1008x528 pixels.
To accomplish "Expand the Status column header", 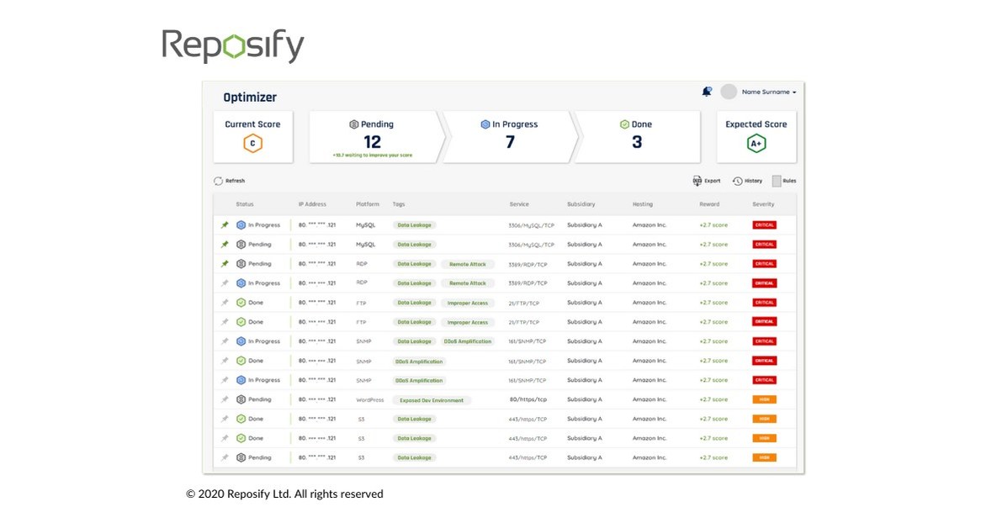I will click(245, 203).
